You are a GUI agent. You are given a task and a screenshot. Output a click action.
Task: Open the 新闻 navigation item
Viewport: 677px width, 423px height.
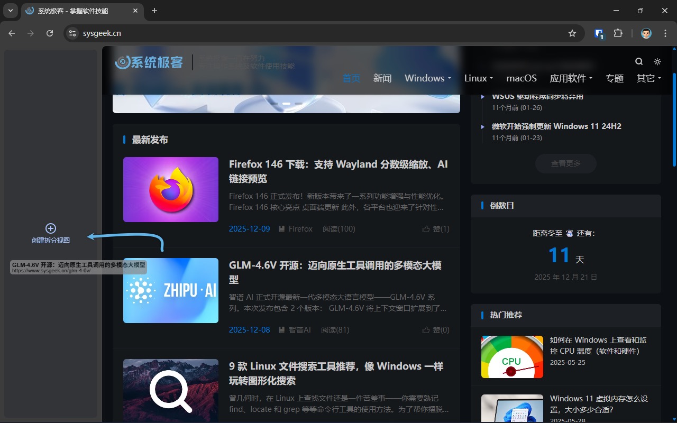click(382, 78)
